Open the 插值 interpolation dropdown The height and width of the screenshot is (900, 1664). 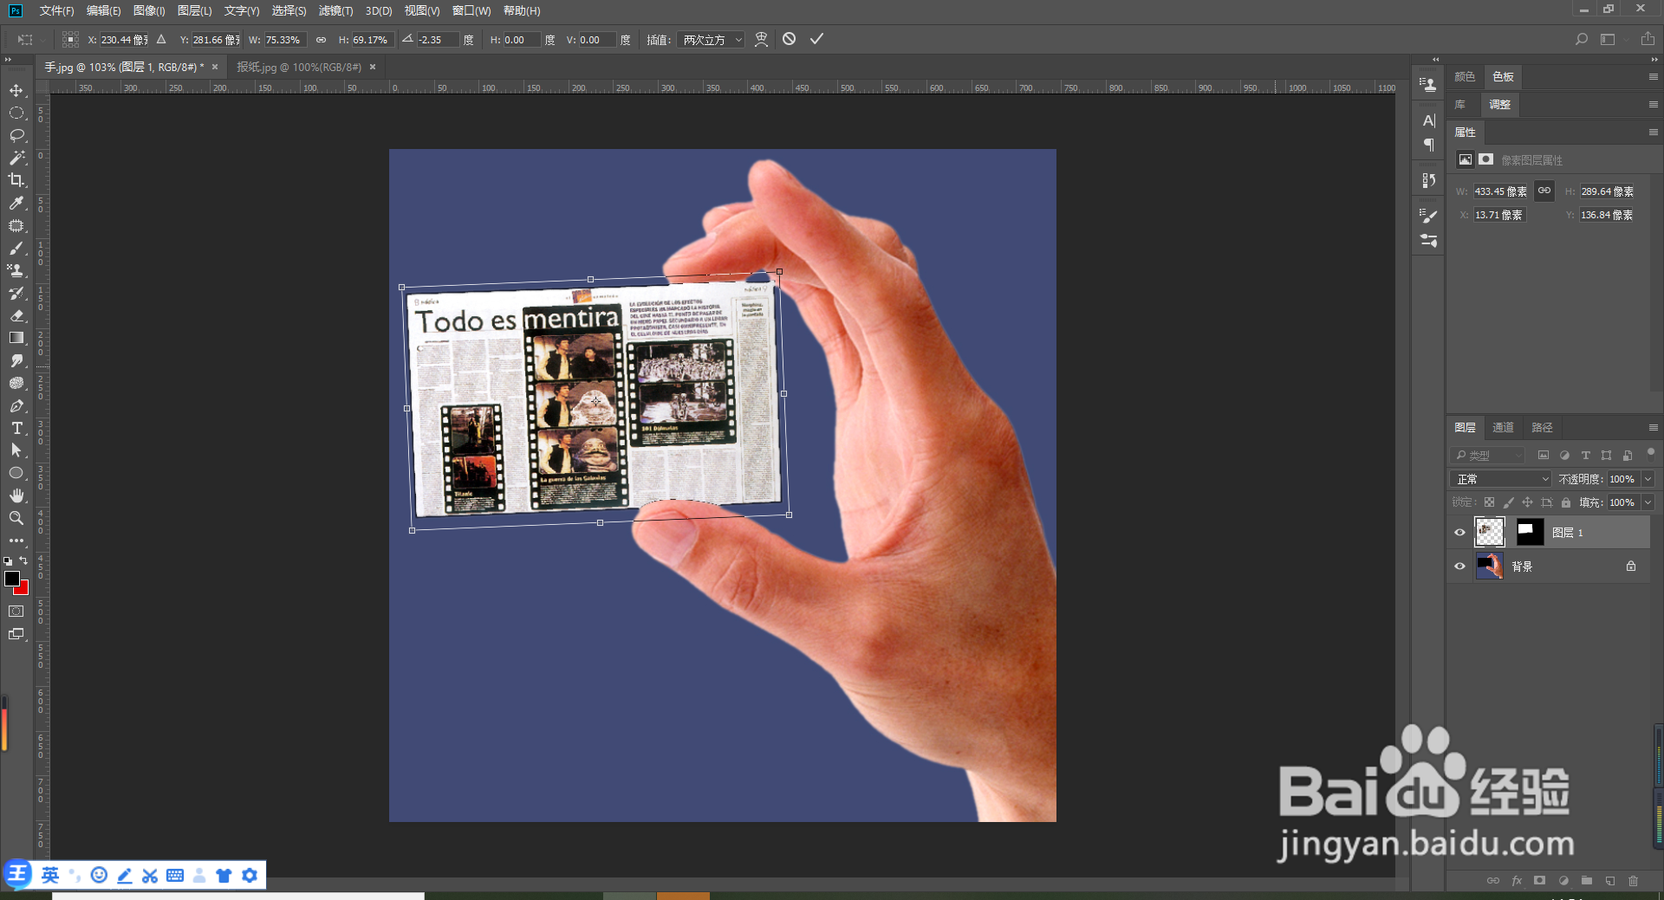pyautogui.click(x=711, y=40)
